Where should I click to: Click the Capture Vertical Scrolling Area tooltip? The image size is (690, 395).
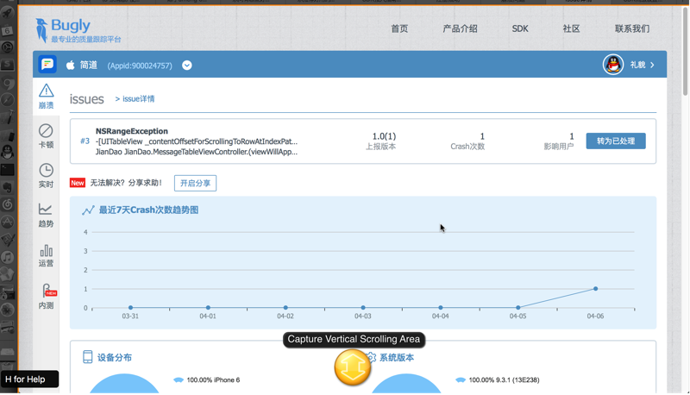(354, 339)
